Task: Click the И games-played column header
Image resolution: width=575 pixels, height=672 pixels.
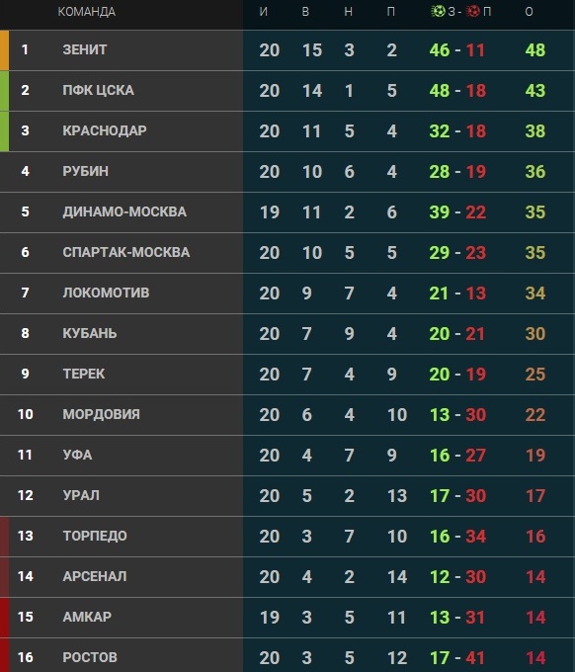Action: (264, 12)
